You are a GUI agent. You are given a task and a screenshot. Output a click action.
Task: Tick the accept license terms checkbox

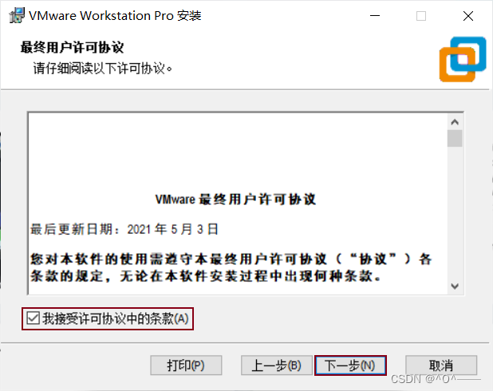[33, 318]
